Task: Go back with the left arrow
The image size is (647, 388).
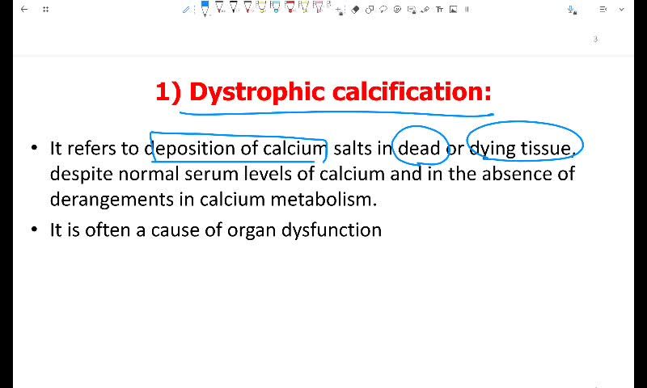Action: click(x=24, y=9)
